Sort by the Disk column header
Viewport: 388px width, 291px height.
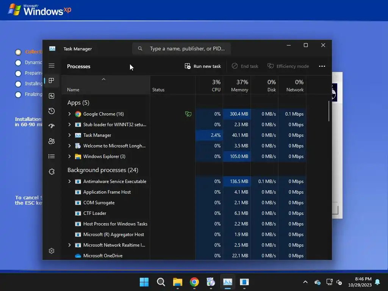pyautogui.click(x=264, y=85)
